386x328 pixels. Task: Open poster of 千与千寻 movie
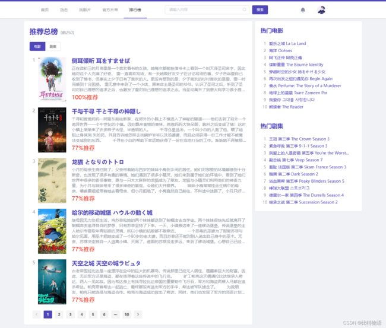point(52,130)
